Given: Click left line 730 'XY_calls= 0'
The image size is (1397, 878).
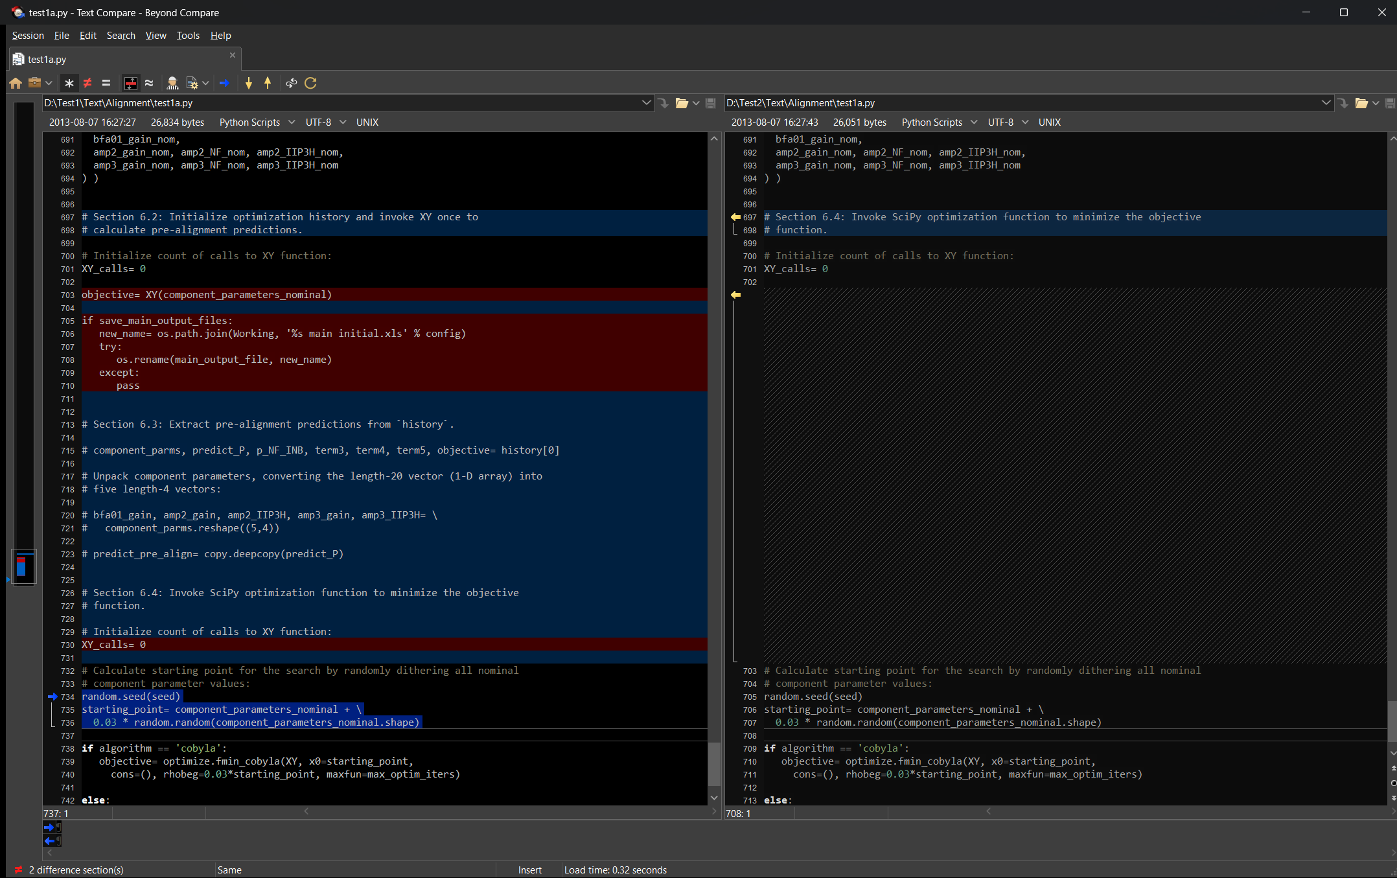Looking at the screenshot, I should [x=114, y=645].
